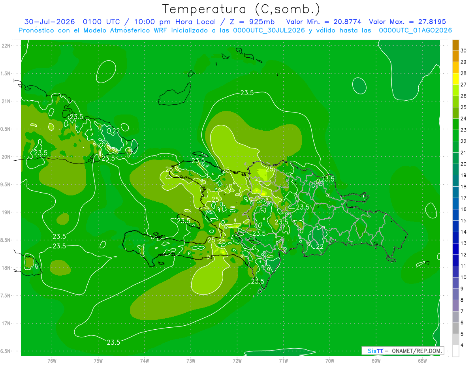Click the "Valor Min. = 20.8774" value
Screen dimensions: 474x366
324,22
